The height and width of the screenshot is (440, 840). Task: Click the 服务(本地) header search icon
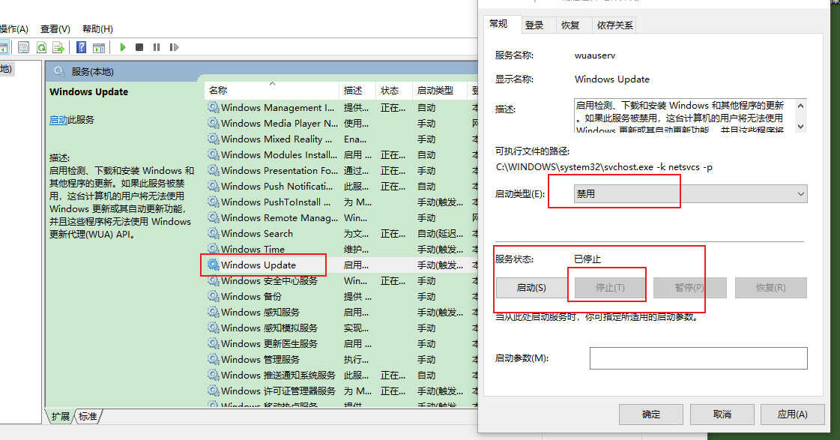(x=59, y=71)
